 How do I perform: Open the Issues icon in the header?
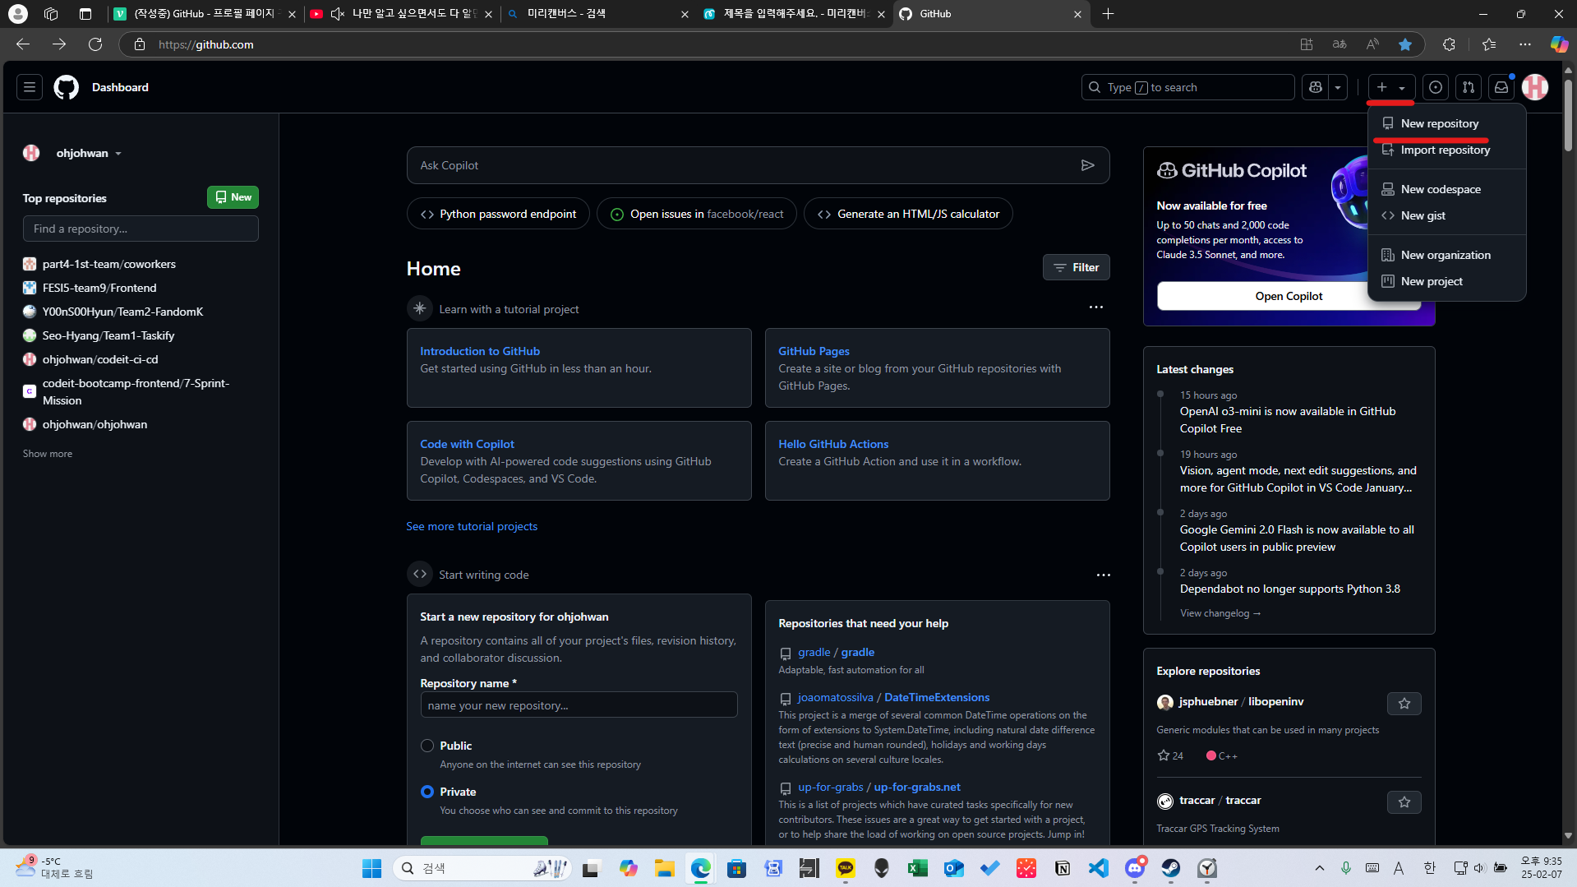coord(1436,87)
